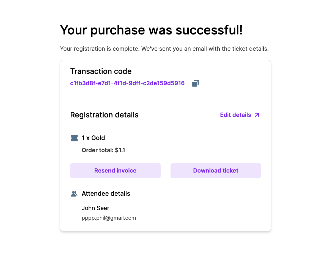Click the Attendee details label
335x274 pixels.
(x=106, y=194)
